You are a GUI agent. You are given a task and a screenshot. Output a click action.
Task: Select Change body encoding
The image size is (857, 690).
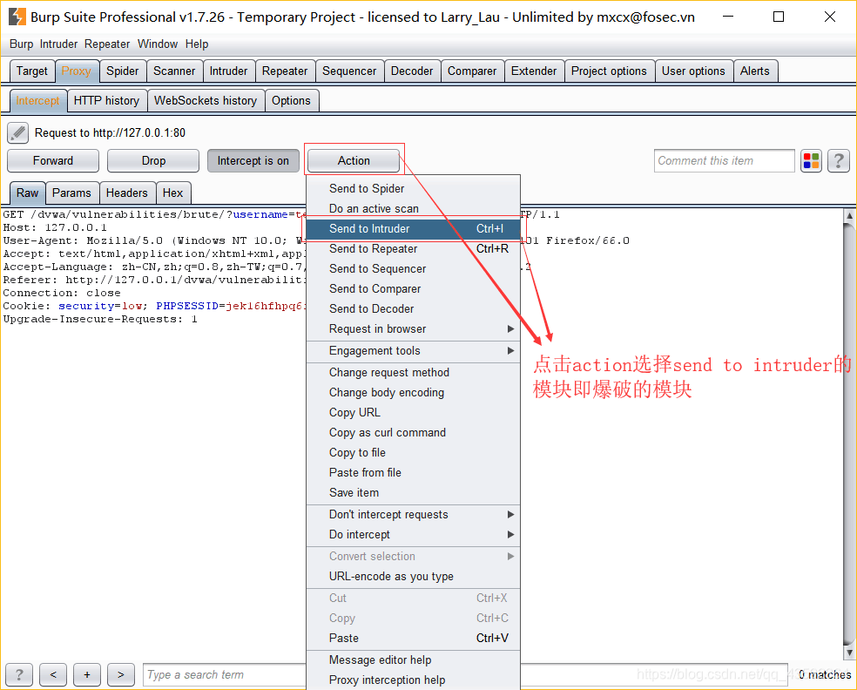click(413, 393)
